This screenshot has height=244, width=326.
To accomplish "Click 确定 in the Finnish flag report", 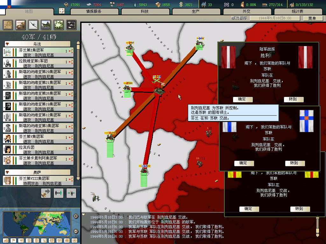I will coord(244,163).
